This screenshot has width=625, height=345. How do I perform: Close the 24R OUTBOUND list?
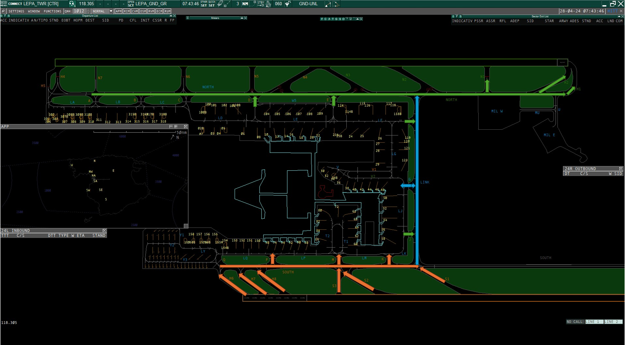point(621,169)
